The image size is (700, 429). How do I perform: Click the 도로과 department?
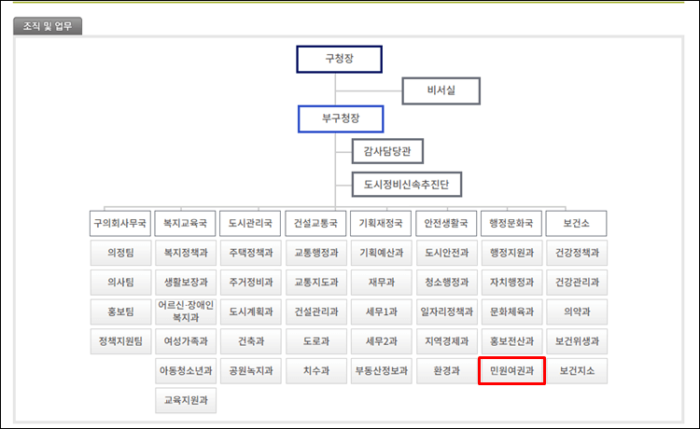[x=316, y=341]
